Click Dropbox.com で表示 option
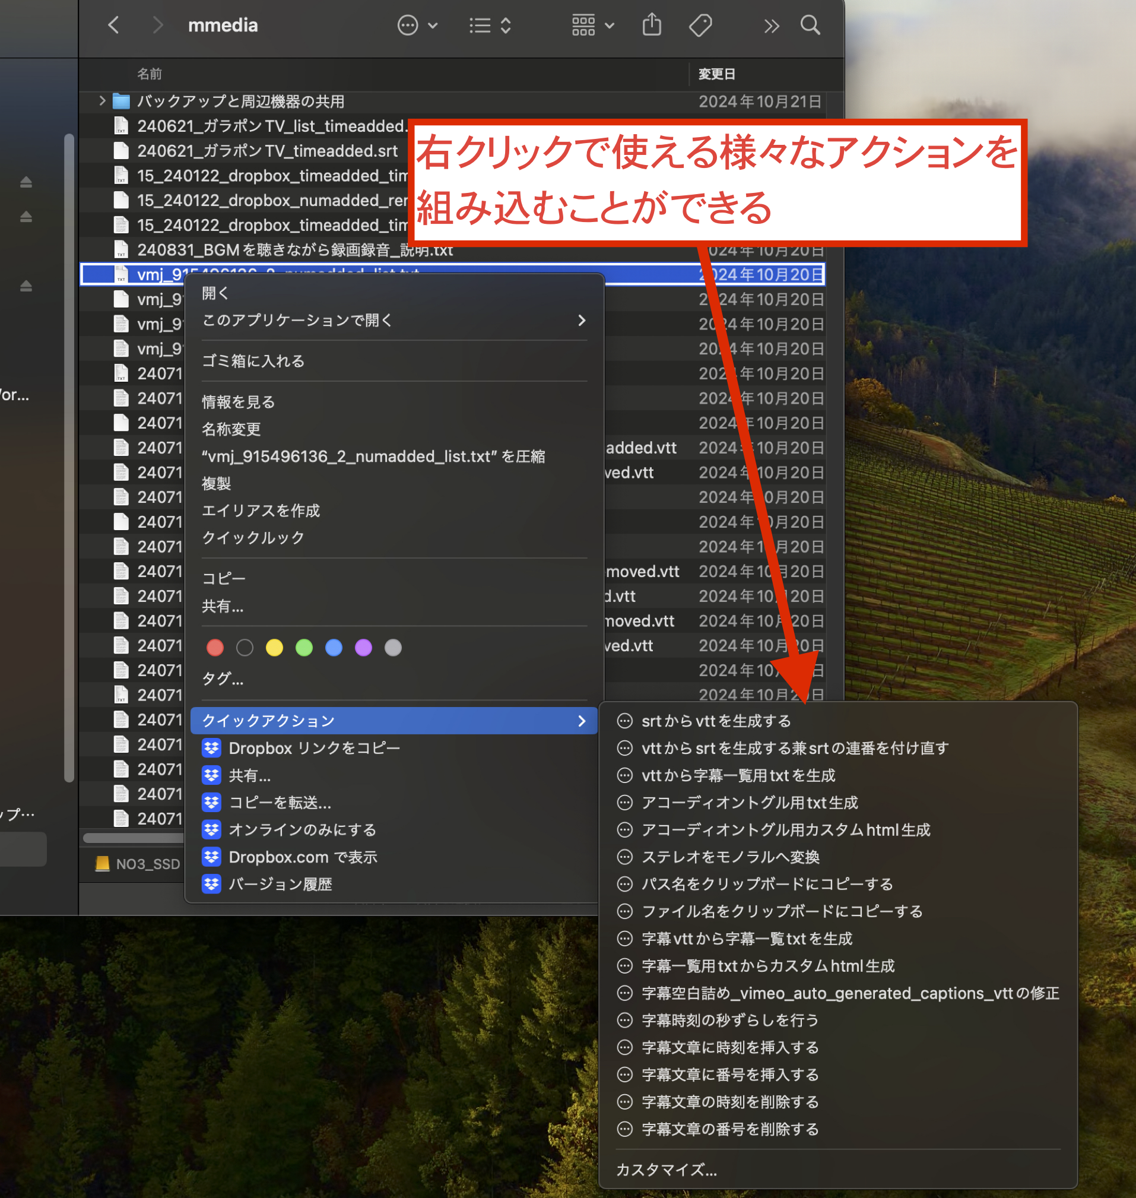Image resolution: width=1136 pixels, height=1198 pixels. coord(302,857)
